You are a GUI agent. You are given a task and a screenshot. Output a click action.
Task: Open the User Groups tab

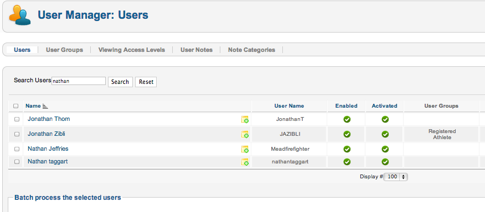[64, 50]
